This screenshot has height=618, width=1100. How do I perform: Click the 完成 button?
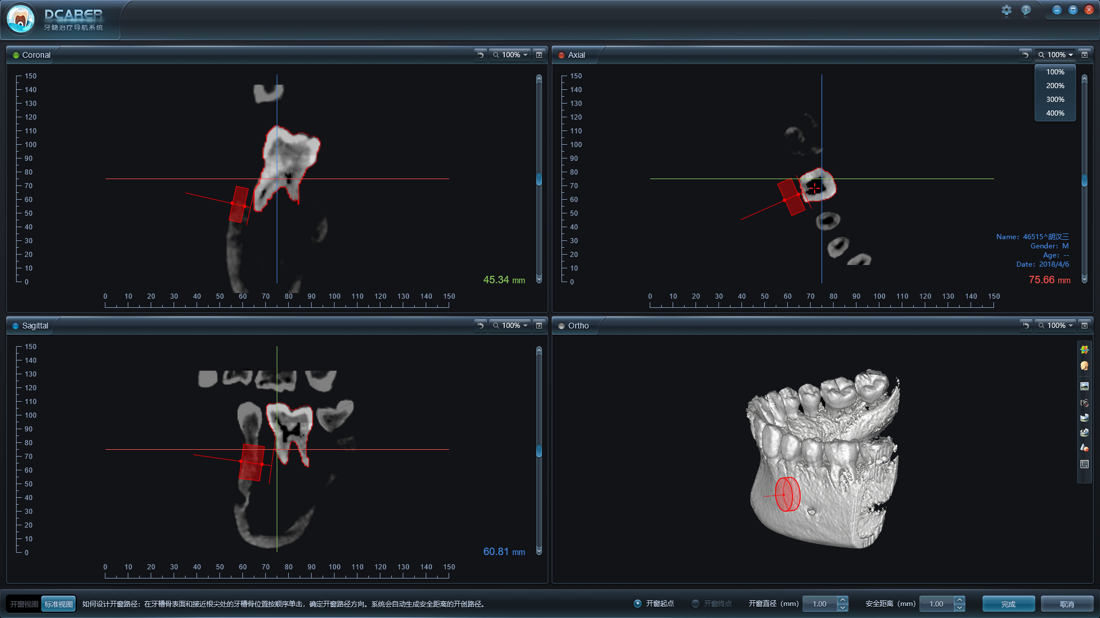1008,604
